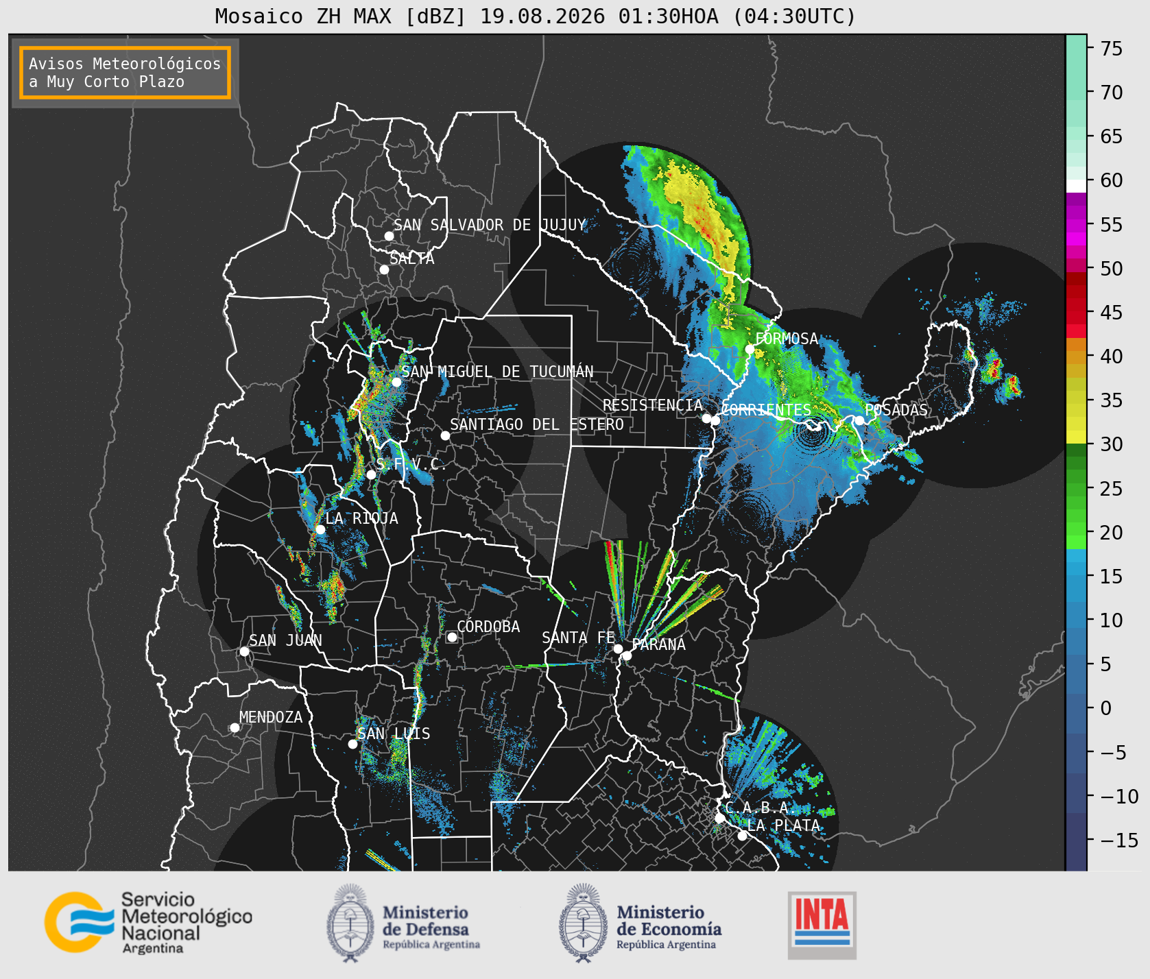Click the San Salvador de Jujuy label

click(x=490, y=225)
